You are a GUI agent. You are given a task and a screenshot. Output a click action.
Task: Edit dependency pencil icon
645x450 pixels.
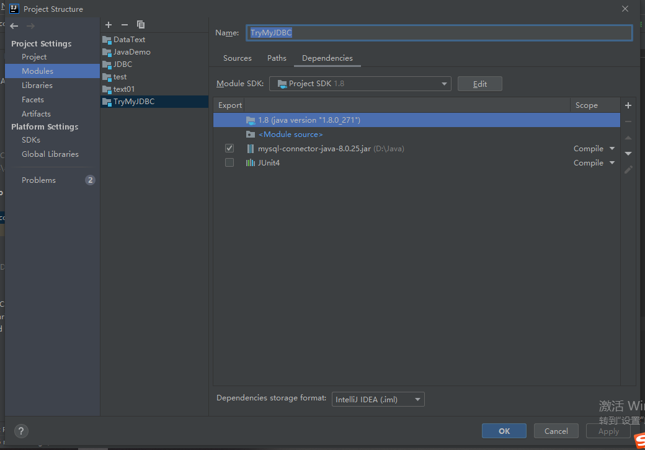628,169
